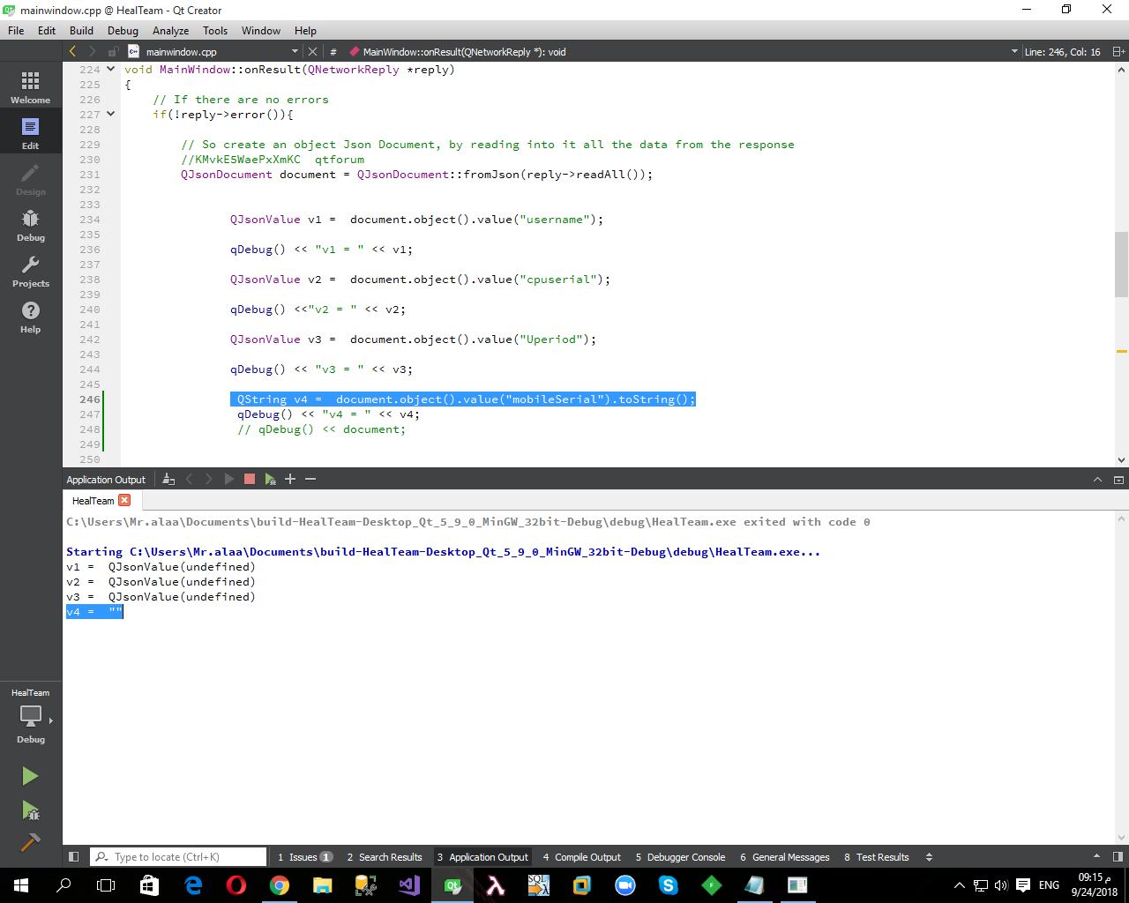Image resolution: width=1129 pixels, height=903 pixels.
Task: Click the Type to locate field
Action: (x=176, y=856)
